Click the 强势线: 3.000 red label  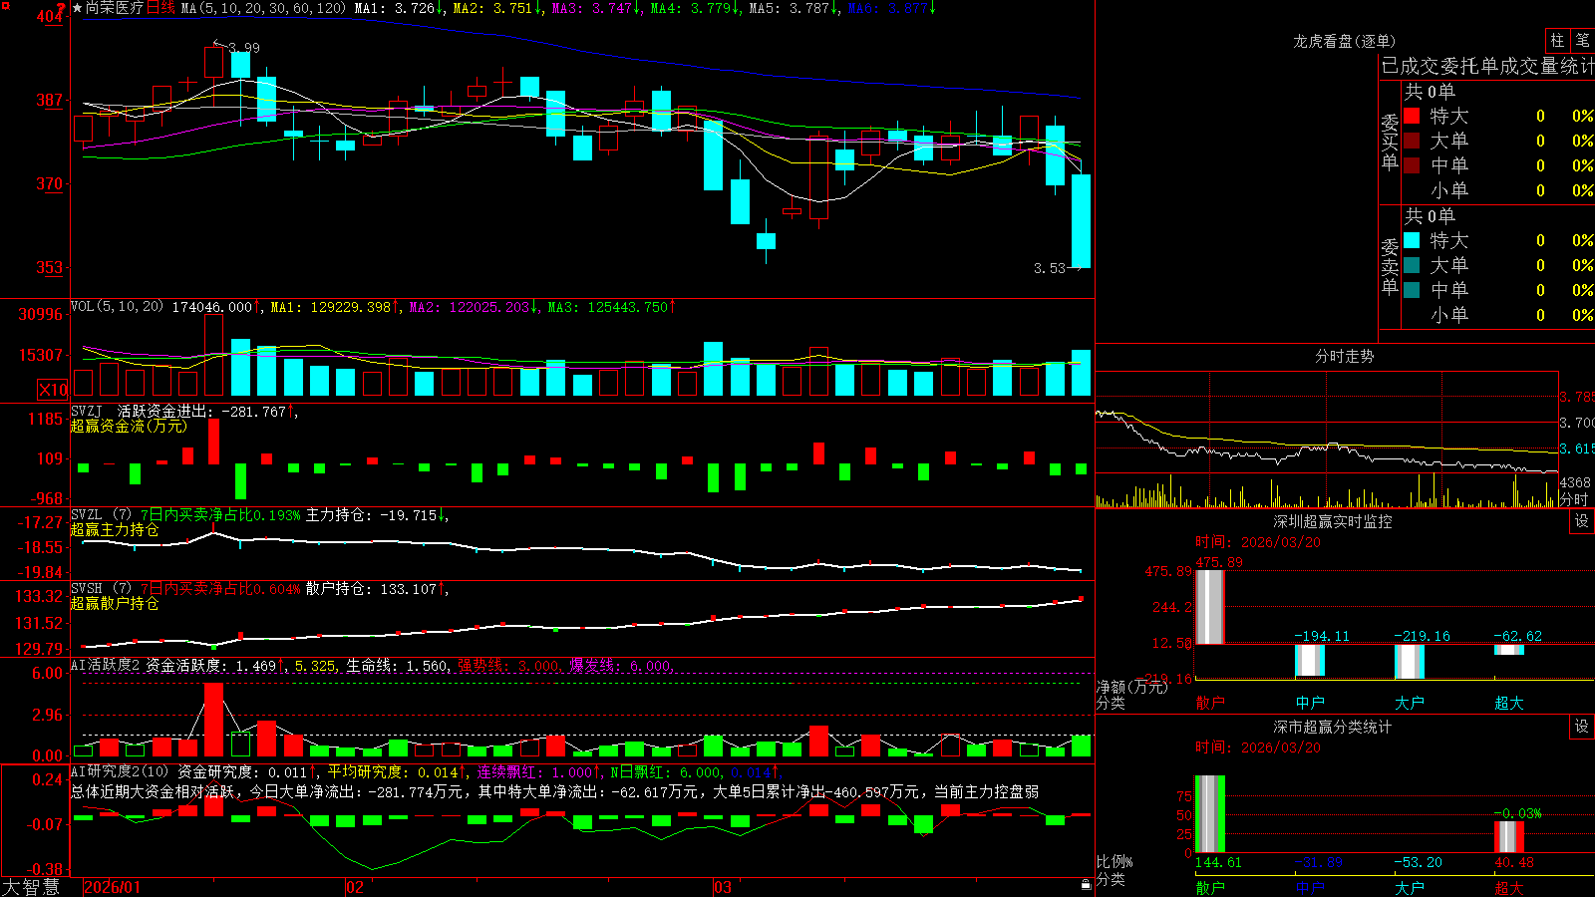(507, 665)
